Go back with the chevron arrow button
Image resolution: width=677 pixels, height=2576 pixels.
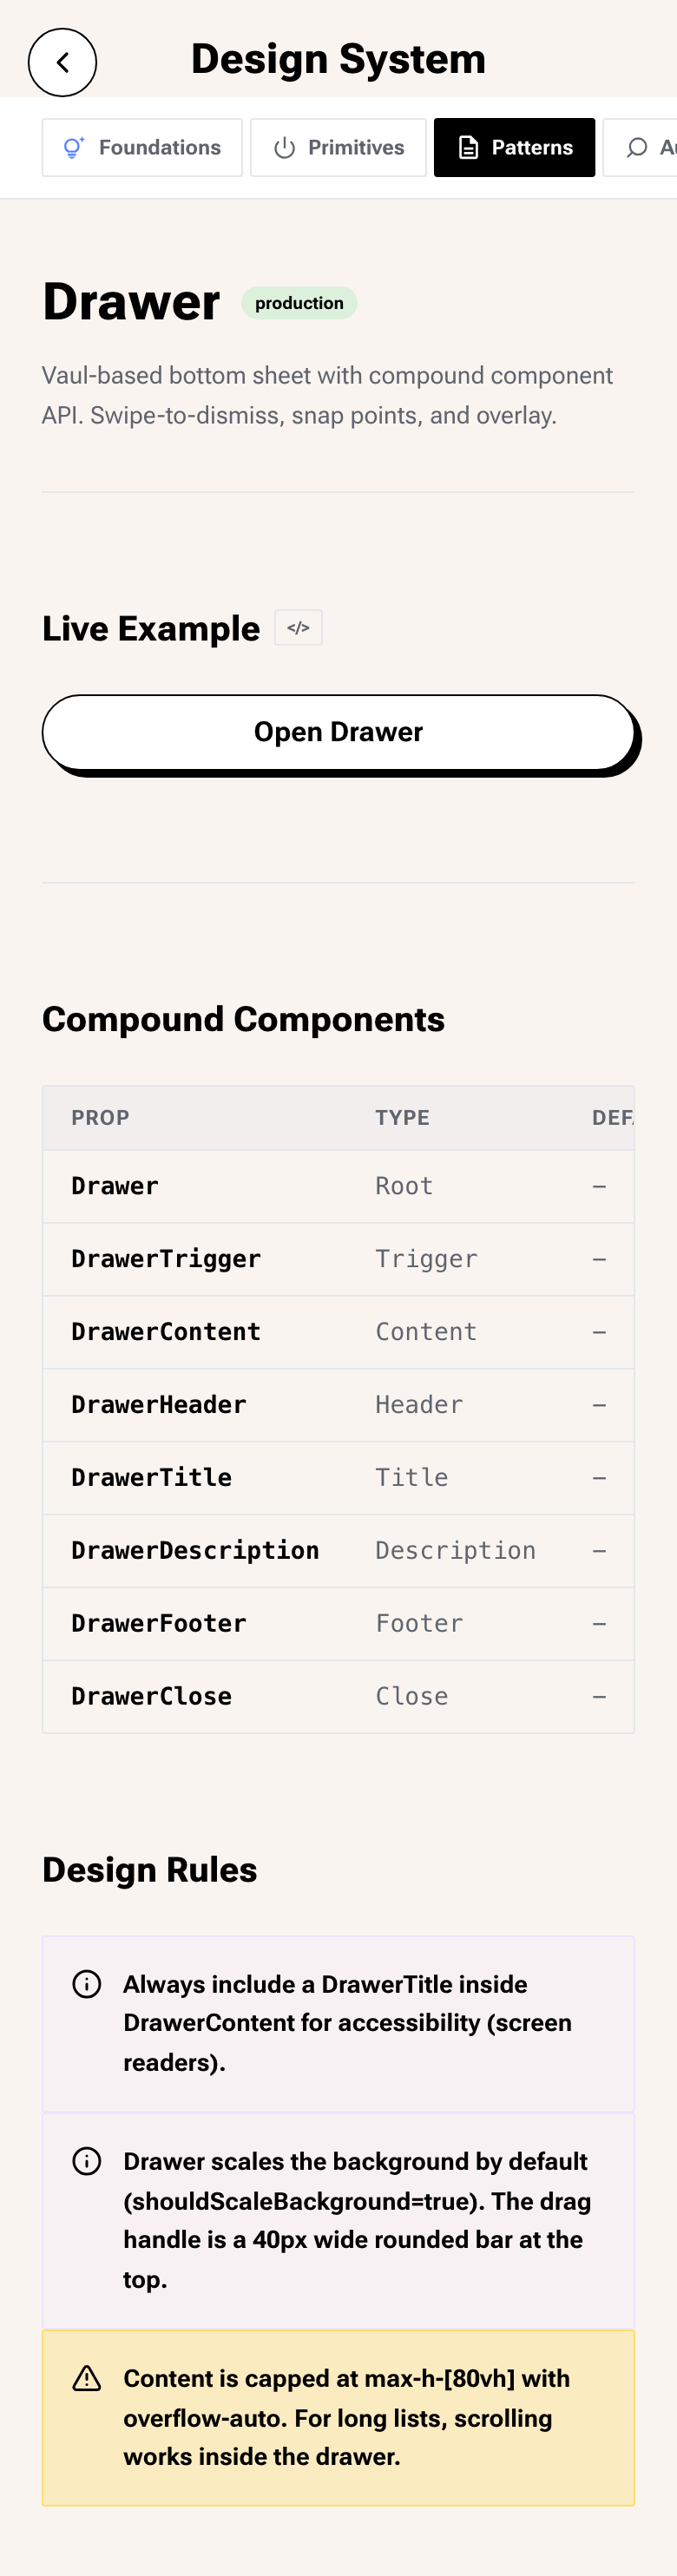(62, 62)
